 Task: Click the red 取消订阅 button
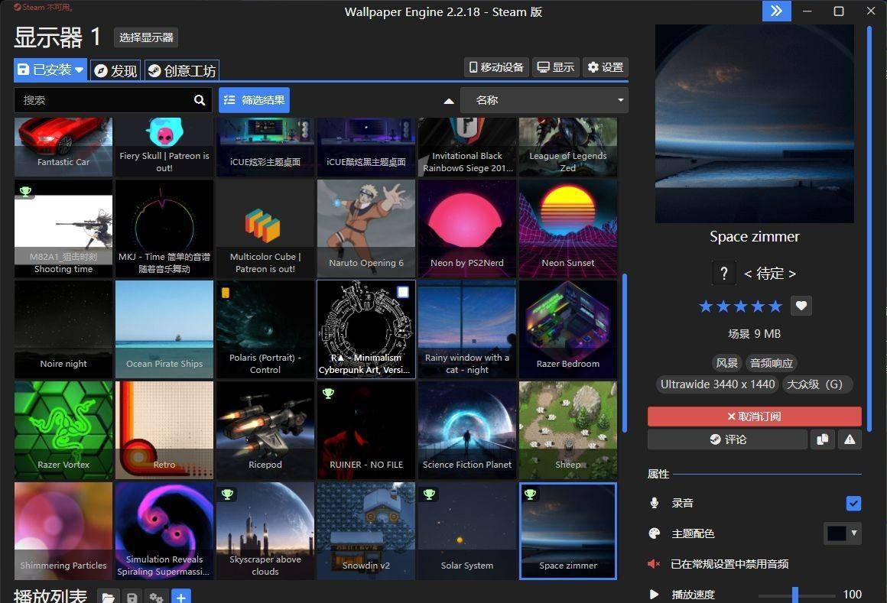point(754,417)
